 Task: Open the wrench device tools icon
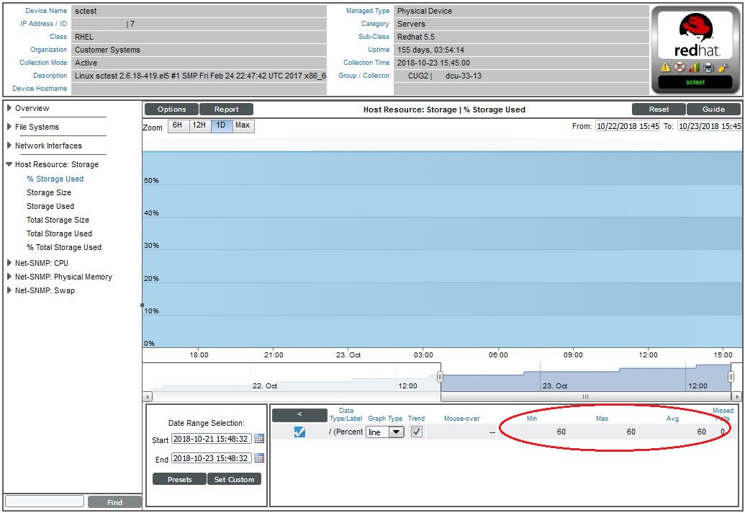[723, 67]
